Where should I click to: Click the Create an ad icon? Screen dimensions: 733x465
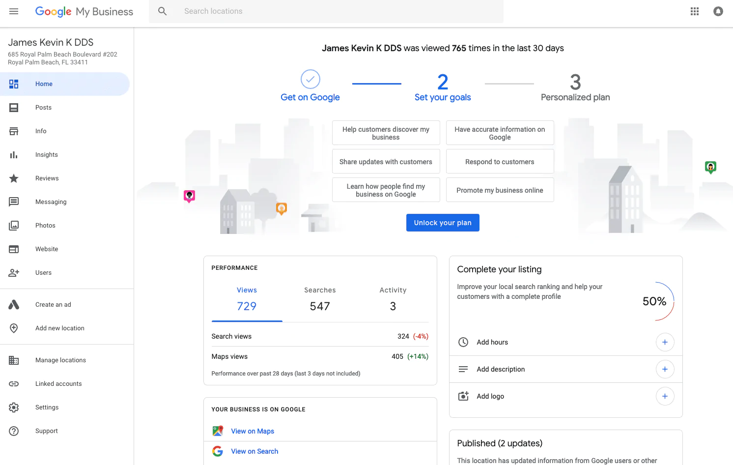14,305
